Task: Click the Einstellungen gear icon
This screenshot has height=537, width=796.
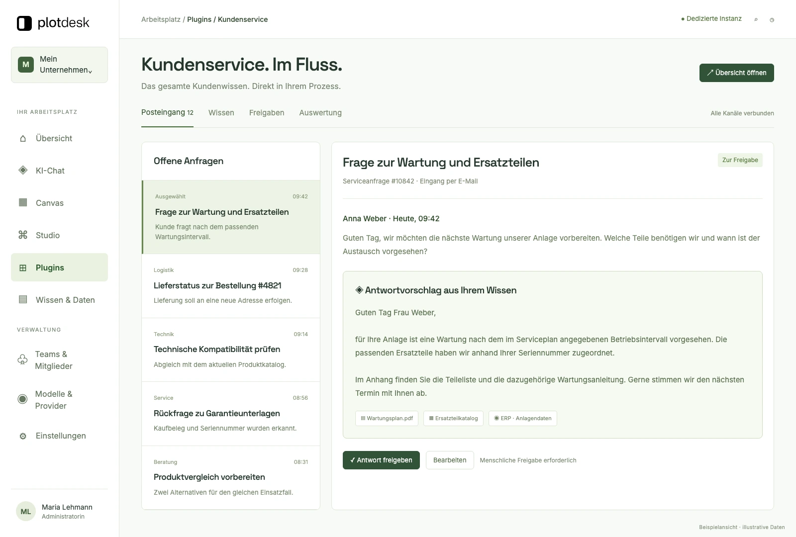Action: point(23,436)
